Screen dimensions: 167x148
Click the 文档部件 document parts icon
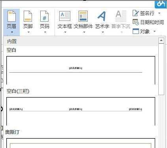(83, 16)
